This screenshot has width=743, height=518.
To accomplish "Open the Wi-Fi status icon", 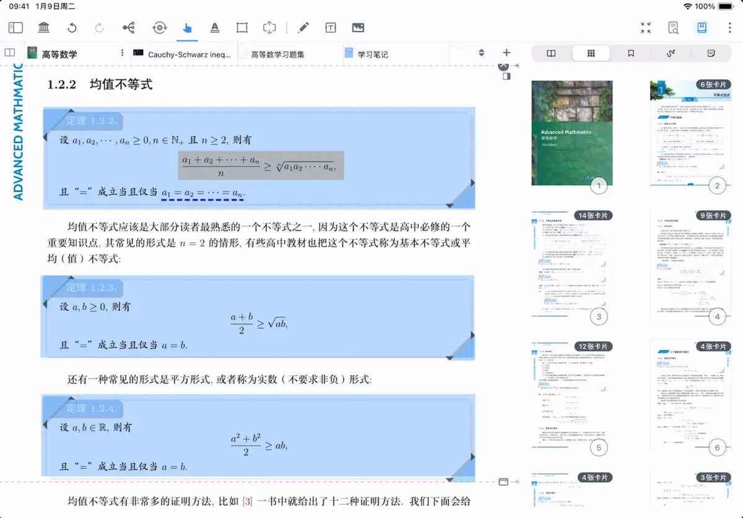I will 687,6.
